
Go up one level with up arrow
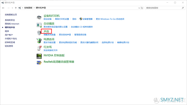16,8
